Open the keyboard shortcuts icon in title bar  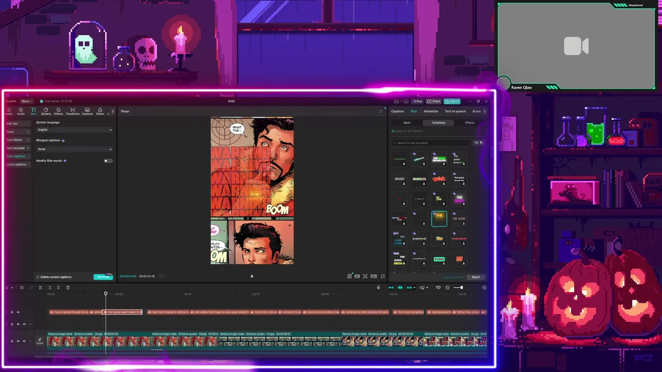point(406,101)
